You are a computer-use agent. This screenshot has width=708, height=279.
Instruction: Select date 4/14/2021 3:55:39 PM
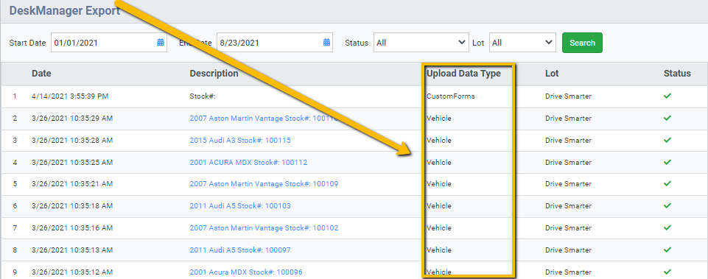[70, 96]
